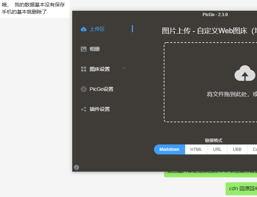
Task: Expand the 图床设置 chevron arrow
Action: [x=124, y=68]
